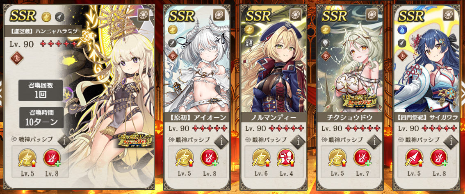Click the 召喚回数 1回 summon count box
Screen dimensions: 465x194
tap(41, 90)
